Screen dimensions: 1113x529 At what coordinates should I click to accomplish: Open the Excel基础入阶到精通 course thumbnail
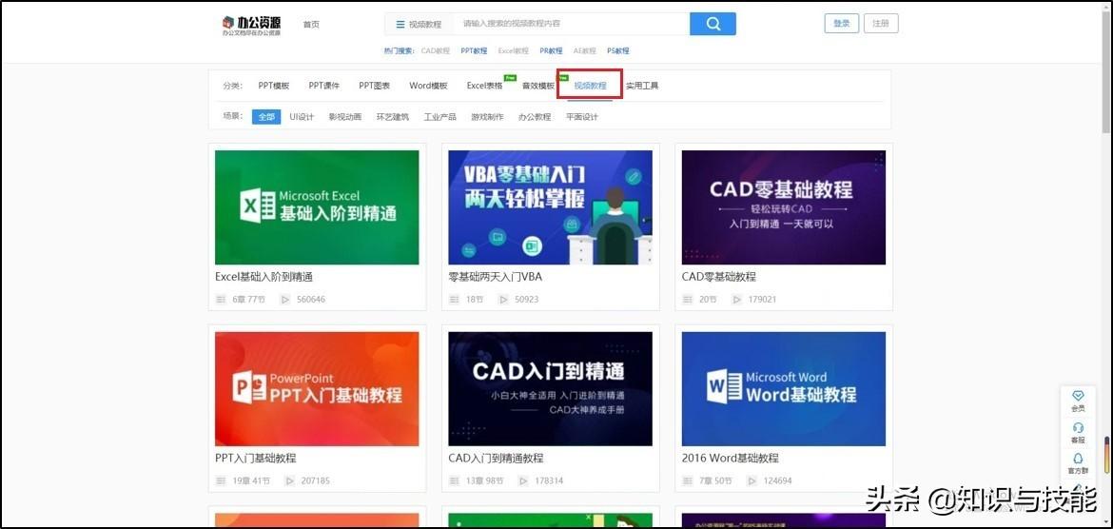pyautogui.click(x=317, y=207)
